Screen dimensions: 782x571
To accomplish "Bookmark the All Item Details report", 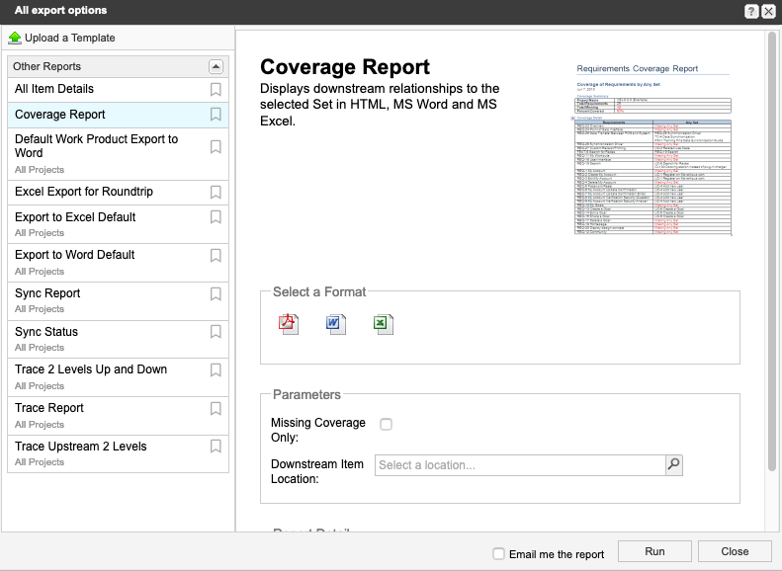I will click(216, 89).
